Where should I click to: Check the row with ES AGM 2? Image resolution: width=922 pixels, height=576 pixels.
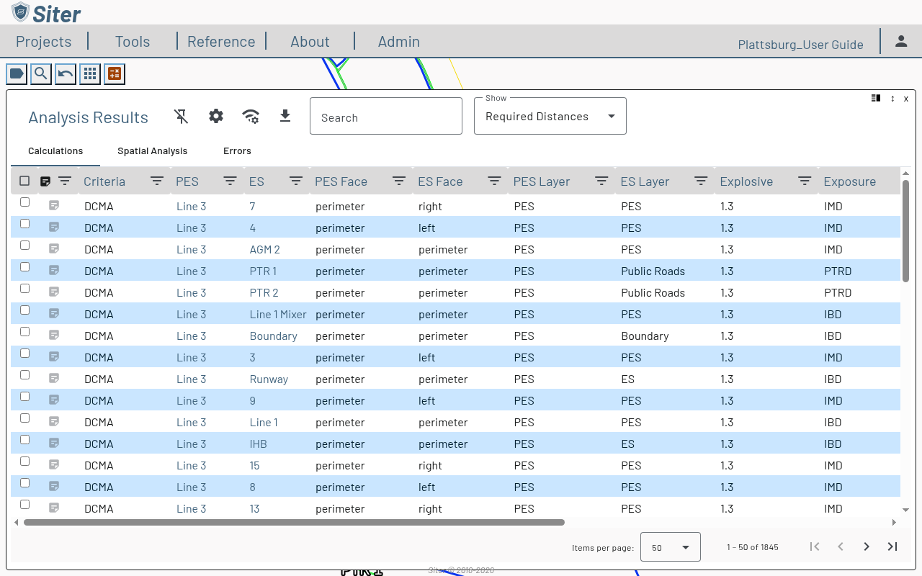click(24, 246)
